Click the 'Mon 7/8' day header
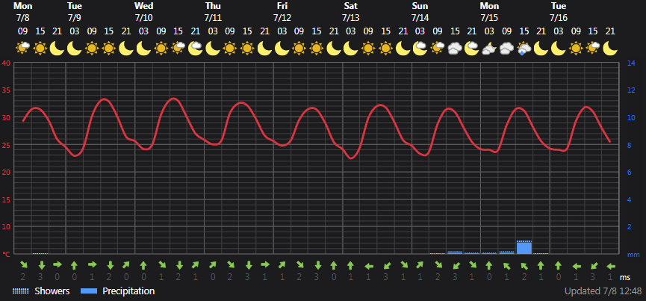This screenshot has height=301, width=646. pos(23,12)
